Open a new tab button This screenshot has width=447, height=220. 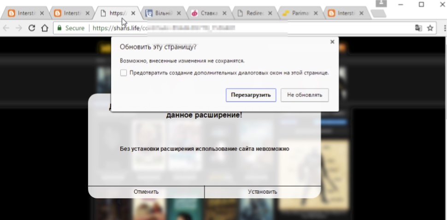click(379, 13)
